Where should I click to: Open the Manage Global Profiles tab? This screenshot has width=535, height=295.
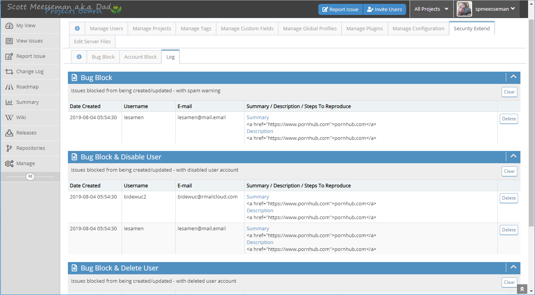310,28
